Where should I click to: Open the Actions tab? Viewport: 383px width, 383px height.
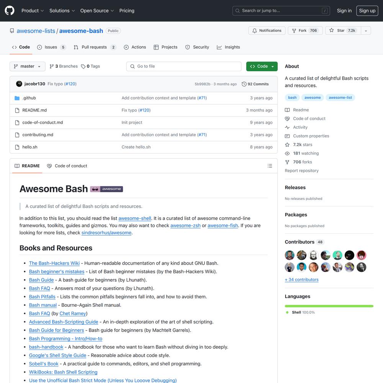click(x=135, y=47)
